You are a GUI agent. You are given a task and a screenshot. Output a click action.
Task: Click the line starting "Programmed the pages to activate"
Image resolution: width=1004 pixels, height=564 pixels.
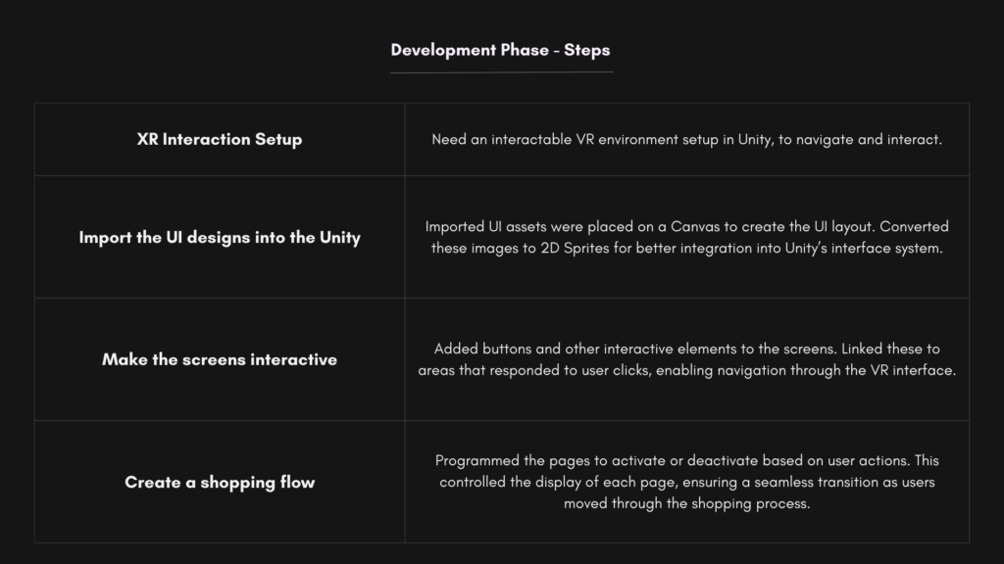[686, 460]
